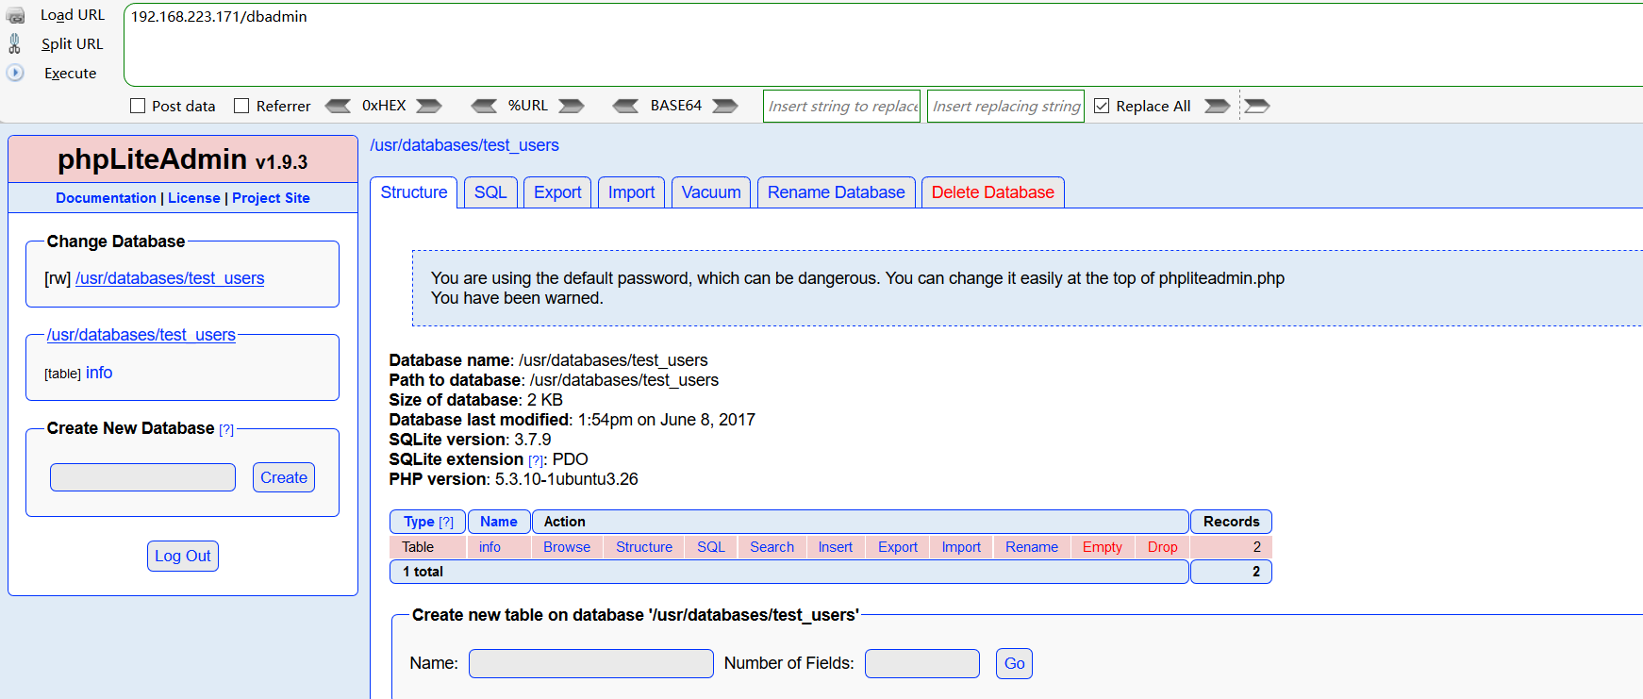Click the left arrow beside BASE64
1643x699 pixels.
625,106
